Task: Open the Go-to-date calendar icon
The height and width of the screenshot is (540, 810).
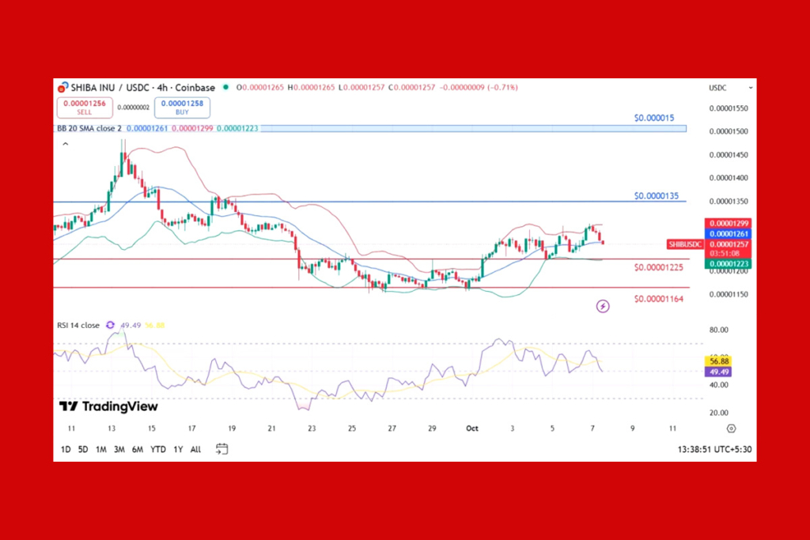Action: coord(221,447)
